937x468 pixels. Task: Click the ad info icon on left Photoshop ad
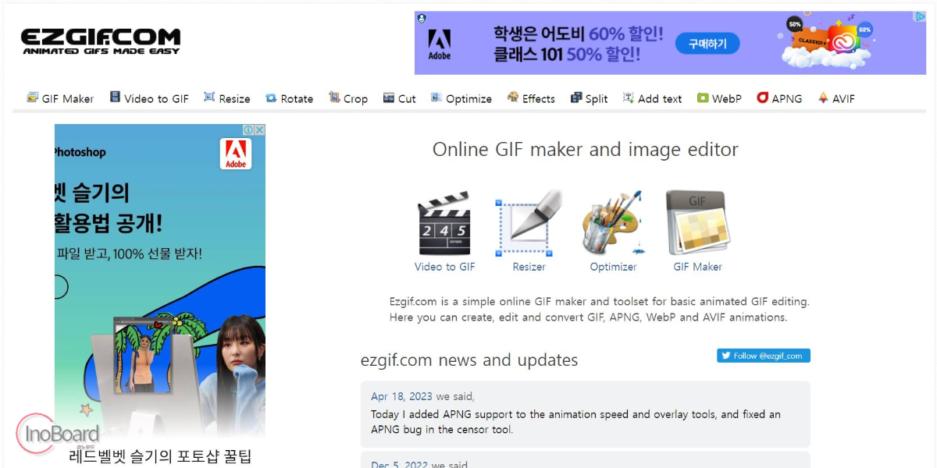point(248,130)
